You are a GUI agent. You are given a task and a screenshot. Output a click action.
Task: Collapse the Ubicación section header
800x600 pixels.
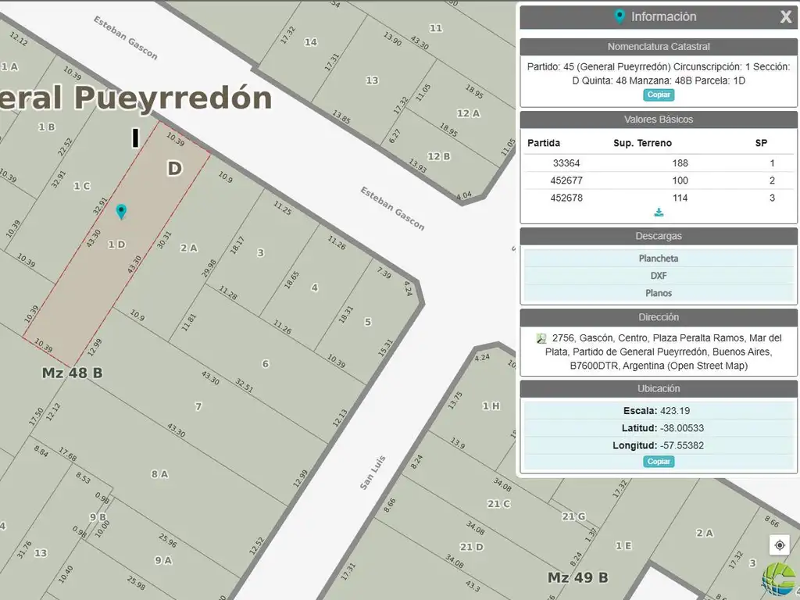658,388
